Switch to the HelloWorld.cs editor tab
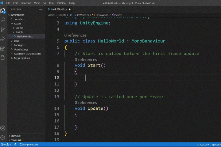 click(x=59, y=9)
